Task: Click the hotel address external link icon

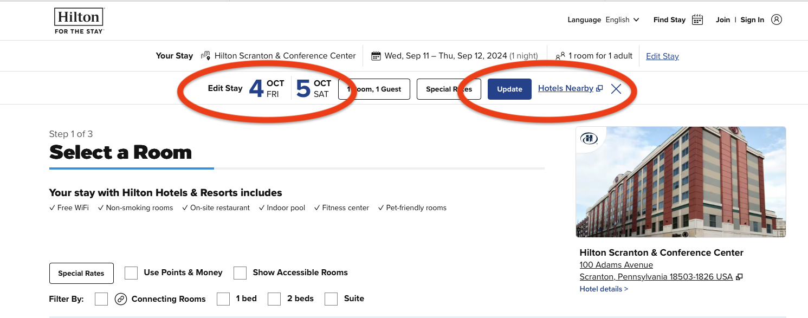Action: pos(739,277)
